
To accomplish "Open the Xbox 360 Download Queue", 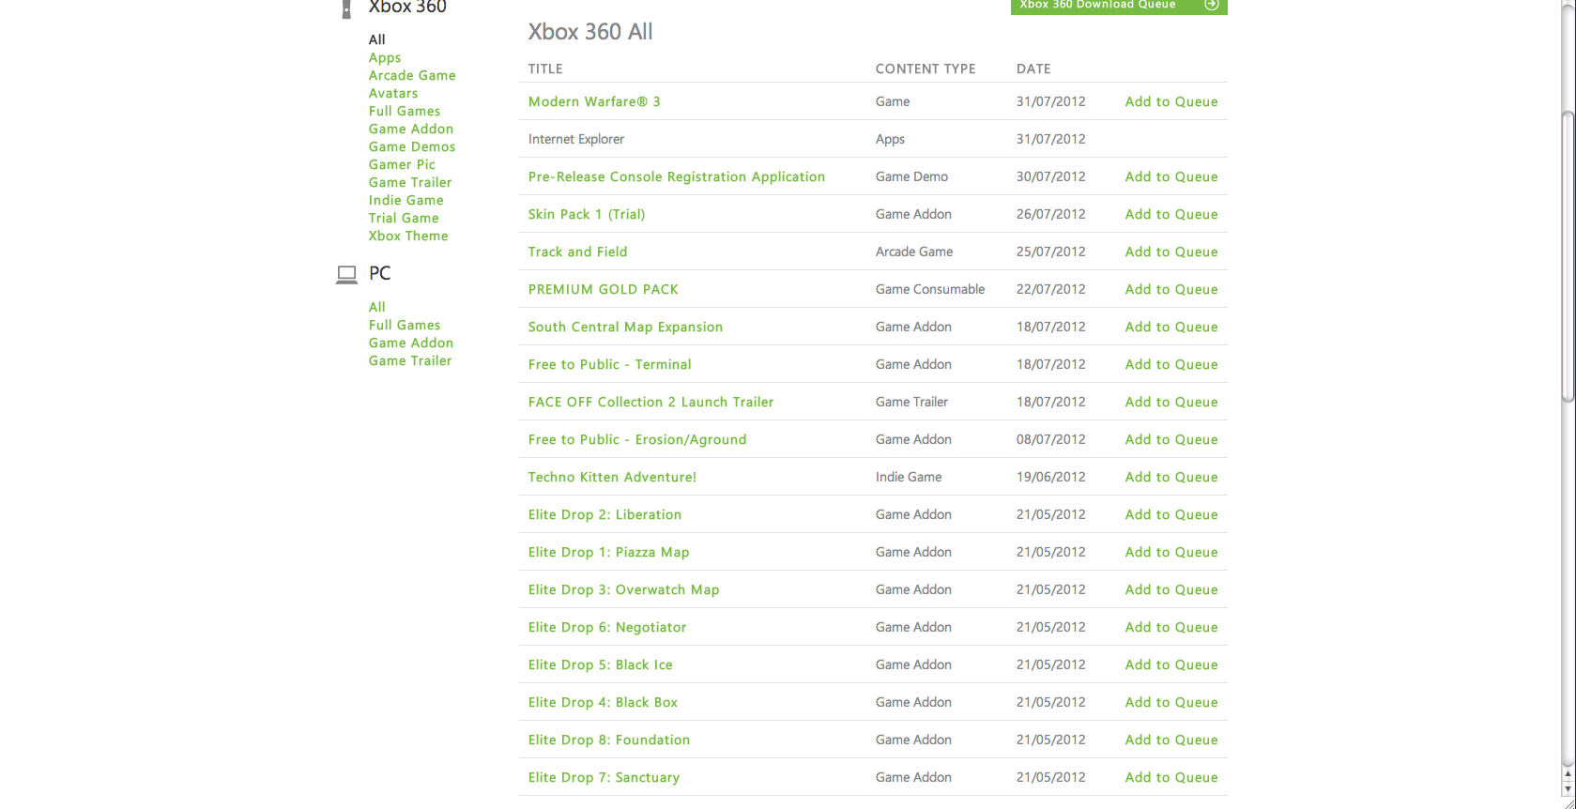I will (x=1119, y=6).
